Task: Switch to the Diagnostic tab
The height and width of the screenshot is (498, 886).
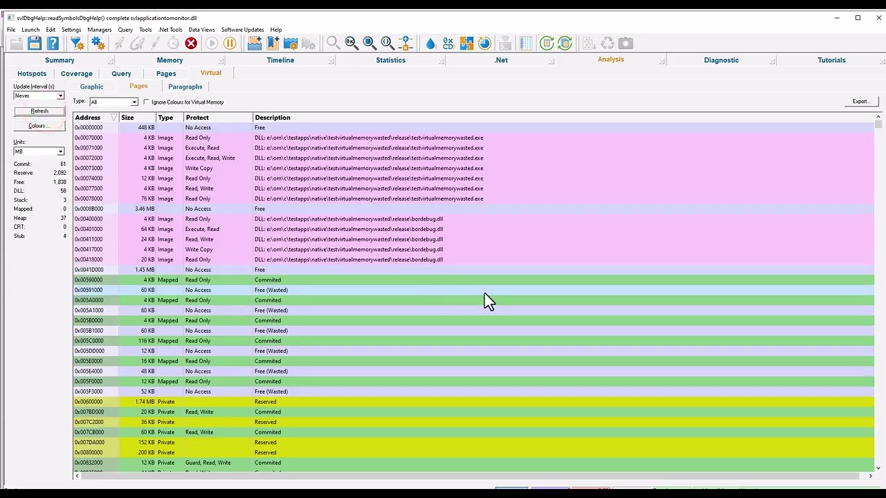Action: 721,60
